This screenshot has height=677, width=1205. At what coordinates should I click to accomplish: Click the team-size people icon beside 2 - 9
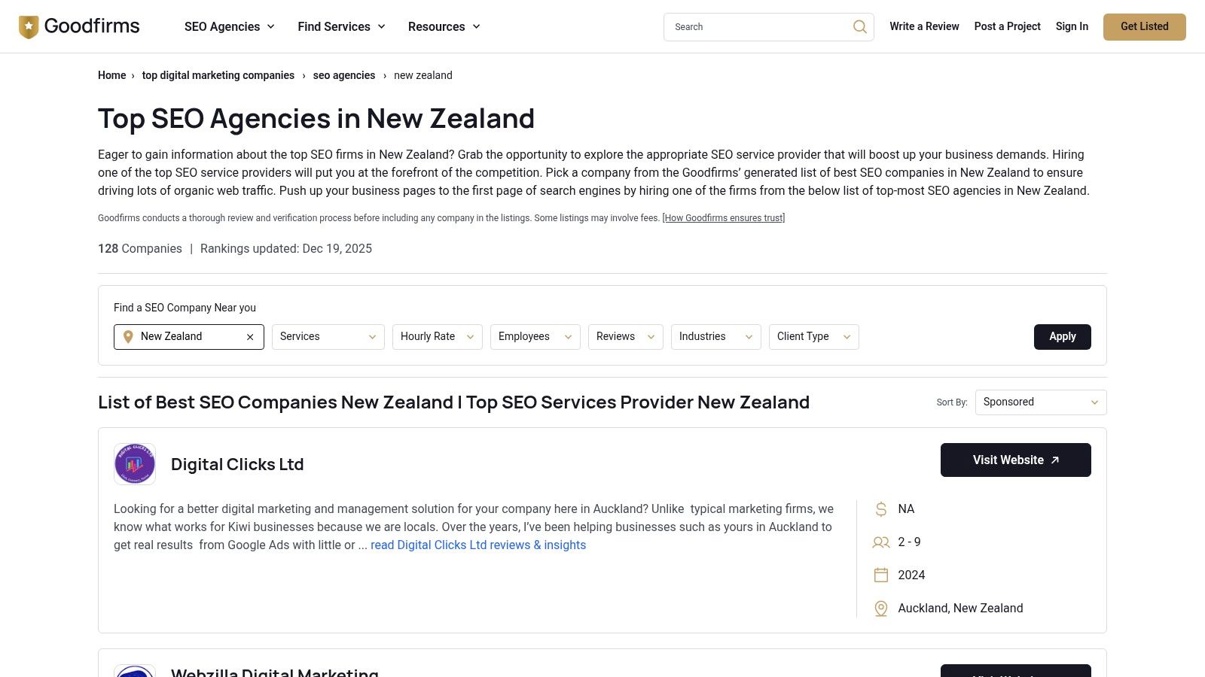coord(880,542)
